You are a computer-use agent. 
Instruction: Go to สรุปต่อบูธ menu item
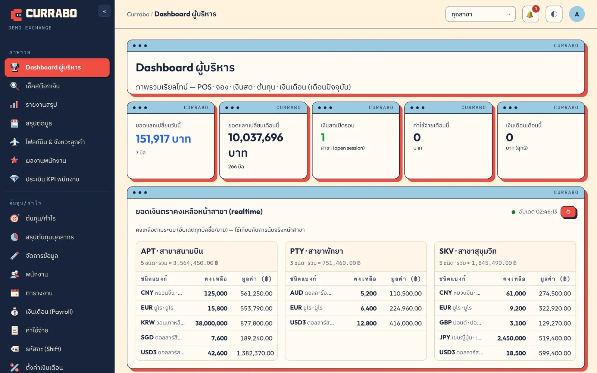click(x=57, y=123)
